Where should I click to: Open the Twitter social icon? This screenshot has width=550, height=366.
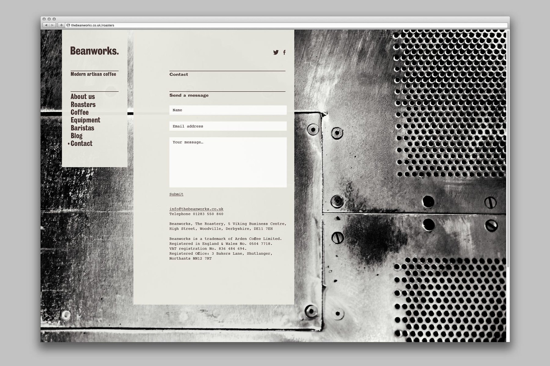click(276, 52)
